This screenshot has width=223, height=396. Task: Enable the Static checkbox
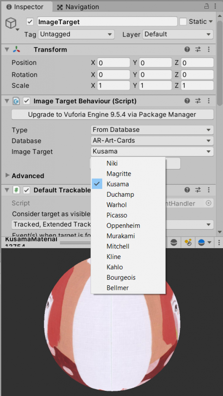(x=183, y=22)
